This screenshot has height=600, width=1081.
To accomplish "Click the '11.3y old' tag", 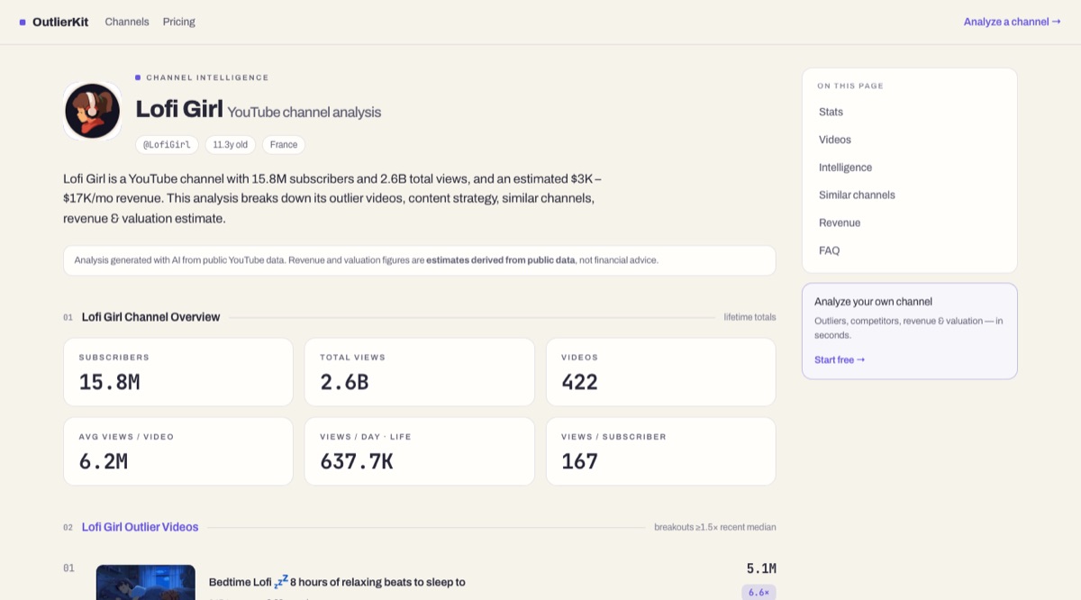I will point(231,144).
